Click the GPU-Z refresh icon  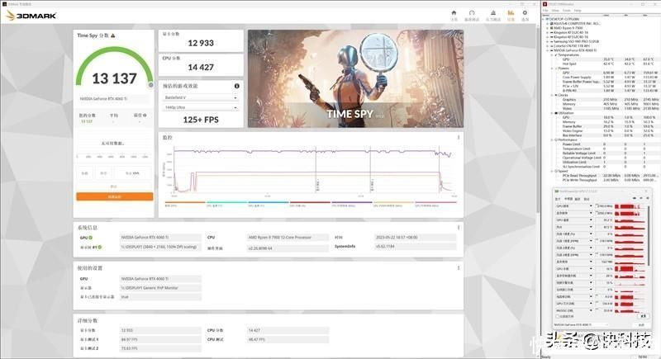coord(641,198)
